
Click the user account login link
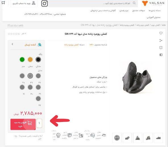24,3
